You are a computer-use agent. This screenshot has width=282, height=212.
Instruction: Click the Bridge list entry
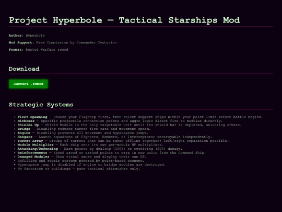point(84,129)
